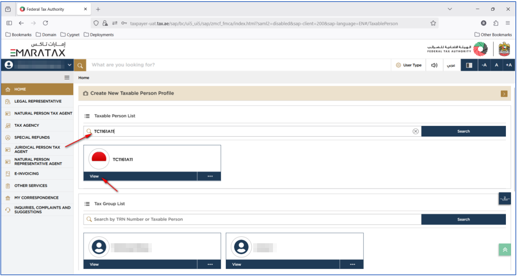
Task: Open the Firefox application menu
Action: pos(508,23)
